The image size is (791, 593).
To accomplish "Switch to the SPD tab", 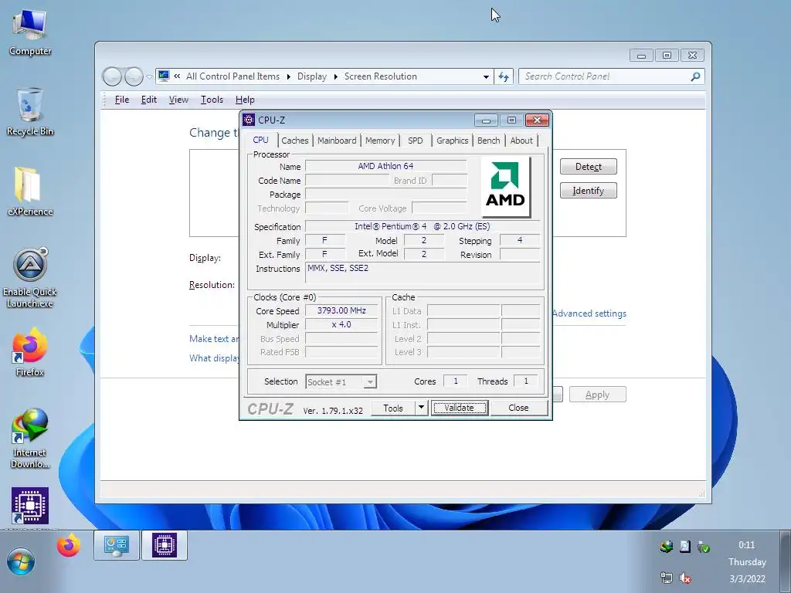I will pyautogui.click(x=415, y=141).
